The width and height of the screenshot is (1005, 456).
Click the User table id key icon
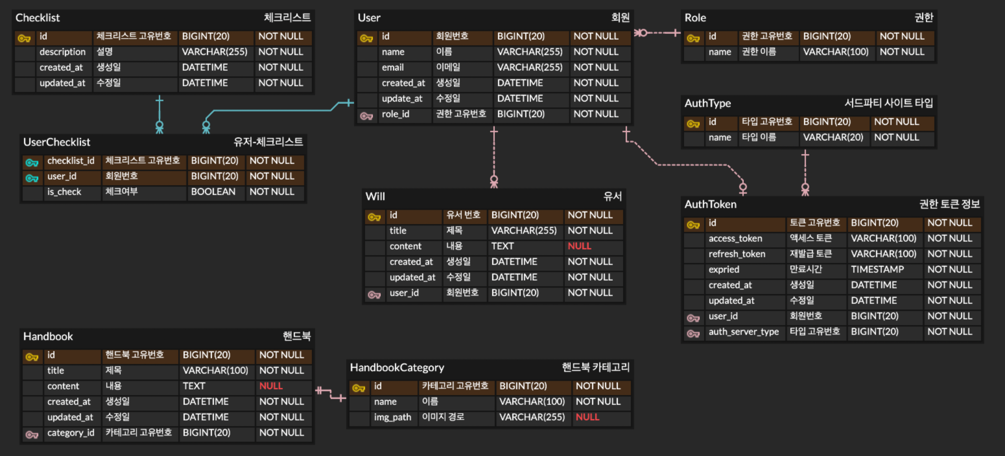(366, 38)
